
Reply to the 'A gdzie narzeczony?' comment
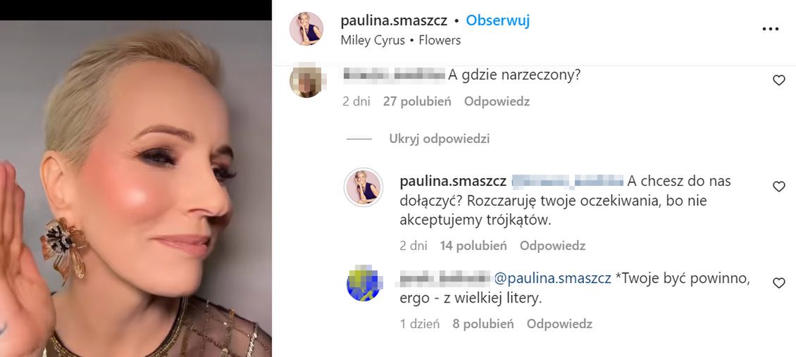coord(497,101)
